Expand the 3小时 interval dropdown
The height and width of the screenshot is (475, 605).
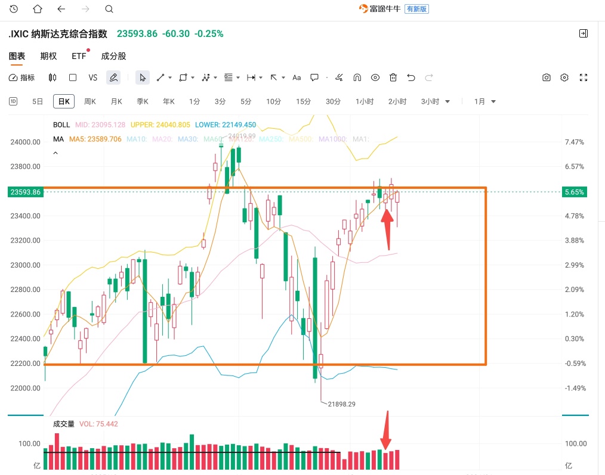(x=447, y=101)
